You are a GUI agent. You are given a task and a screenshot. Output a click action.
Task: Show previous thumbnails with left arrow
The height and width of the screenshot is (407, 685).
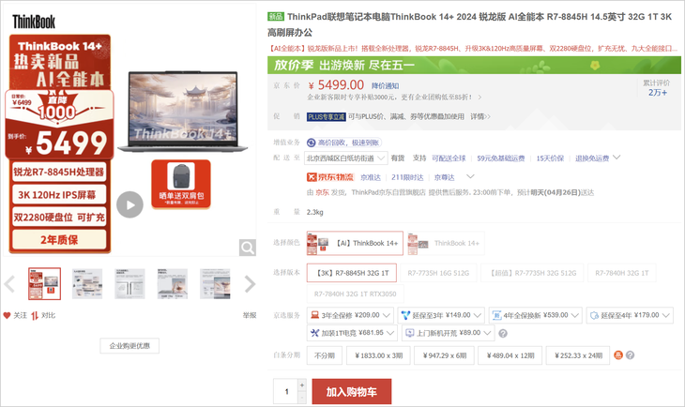(9, 284)
